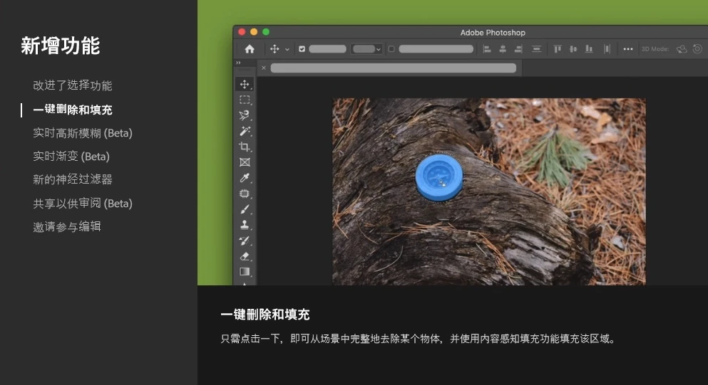Select the Frame tool
Viewport: 708px width, 385px height.
click(245, 162)
